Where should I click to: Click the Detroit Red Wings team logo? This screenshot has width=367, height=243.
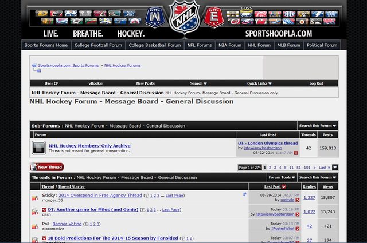(x=260, y=14)
